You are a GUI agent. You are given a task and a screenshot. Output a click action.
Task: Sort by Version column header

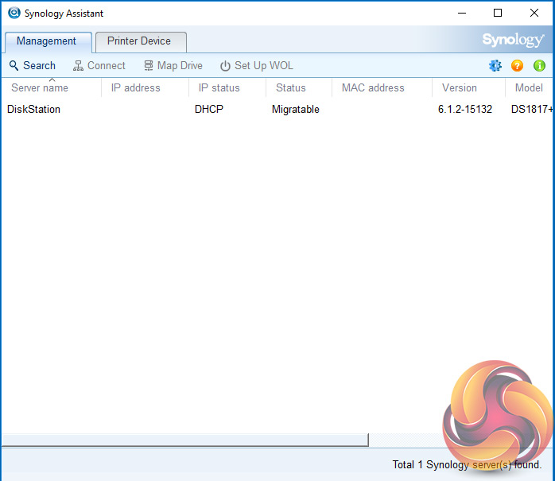click(468, 87)
